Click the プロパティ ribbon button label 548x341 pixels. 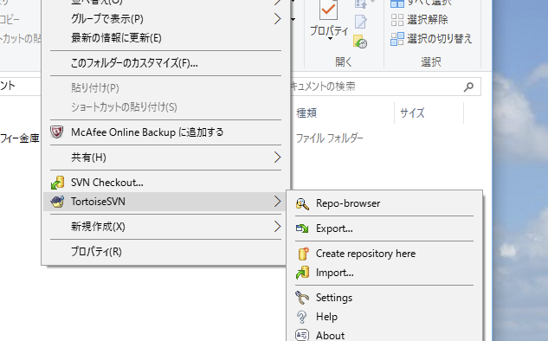point(329,31)
